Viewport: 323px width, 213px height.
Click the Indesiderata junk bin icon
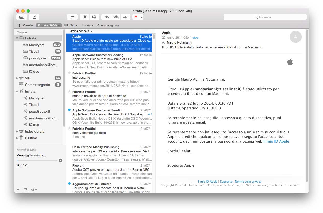pyautogui.click(x=21, y=131)
